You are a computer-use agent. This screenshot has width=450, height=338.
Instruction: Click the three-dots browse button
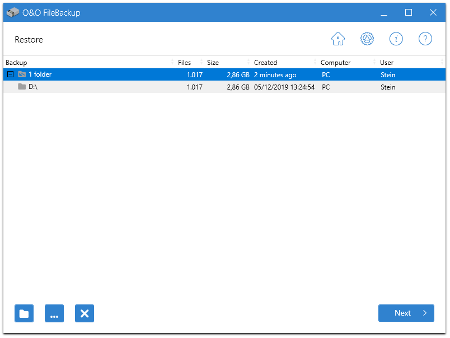coord(54,313)
